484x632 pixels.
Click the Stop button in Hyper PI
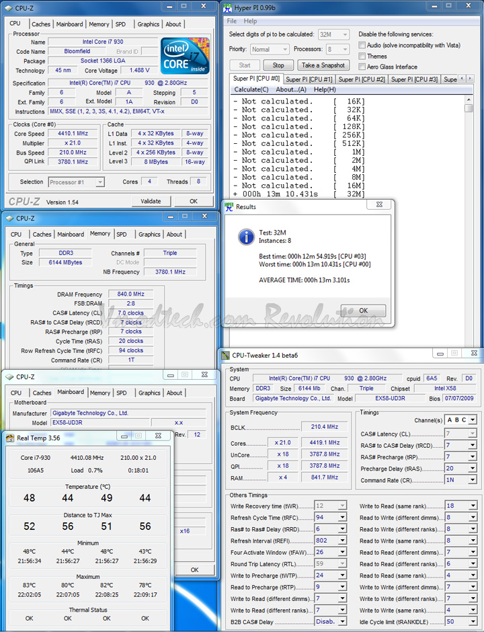tap(278, 65)
